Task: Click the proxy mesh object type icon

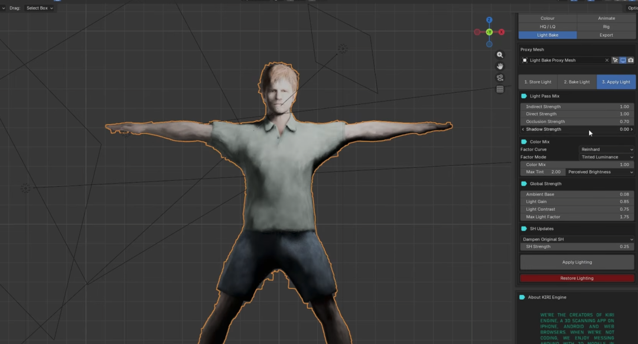Action: (525, 60)
